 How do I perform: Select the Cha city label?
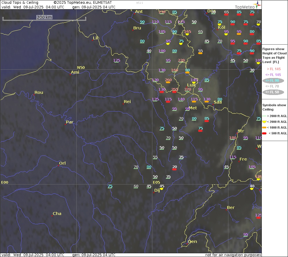pos(57,214)
